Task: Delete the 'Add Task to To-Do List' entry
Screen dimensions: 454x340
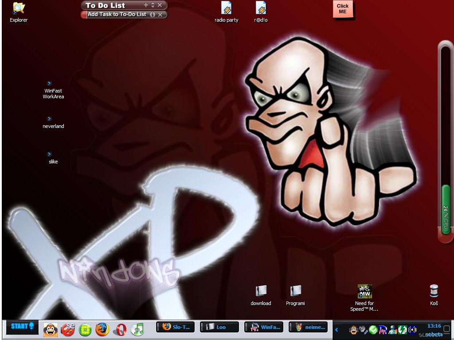Action: 160,15
